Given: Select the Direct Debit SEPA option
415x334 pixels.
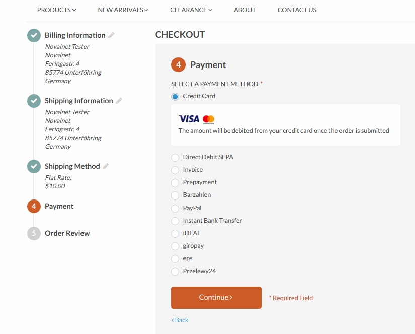Looking at the screenshot, I should [x=175, y=158].
